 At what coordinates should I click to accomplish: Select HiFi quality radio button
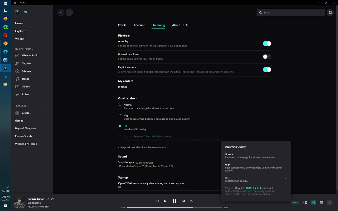[x=120, y=126]
